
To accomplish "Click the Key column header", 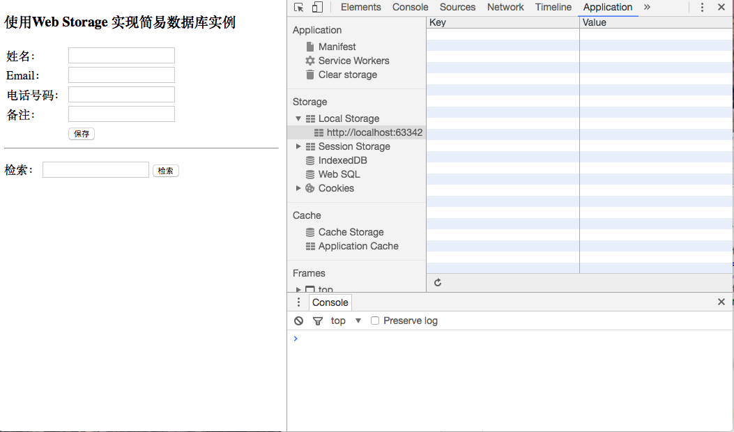I will tap(503, 22).
